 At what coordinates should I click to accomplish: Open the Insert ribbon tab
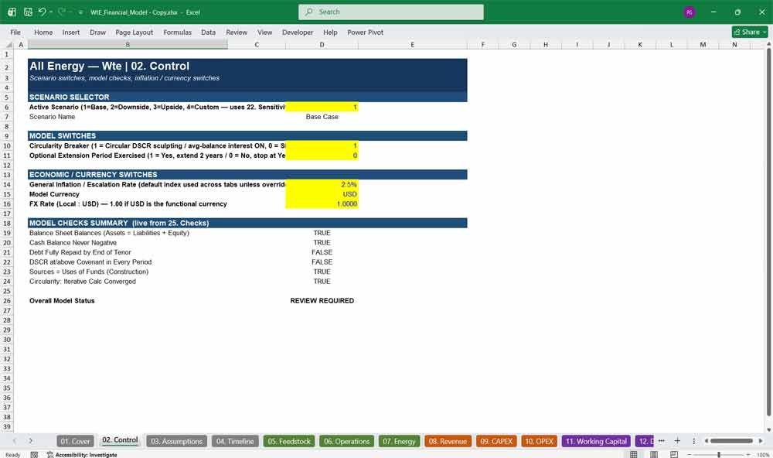(71, 32)
